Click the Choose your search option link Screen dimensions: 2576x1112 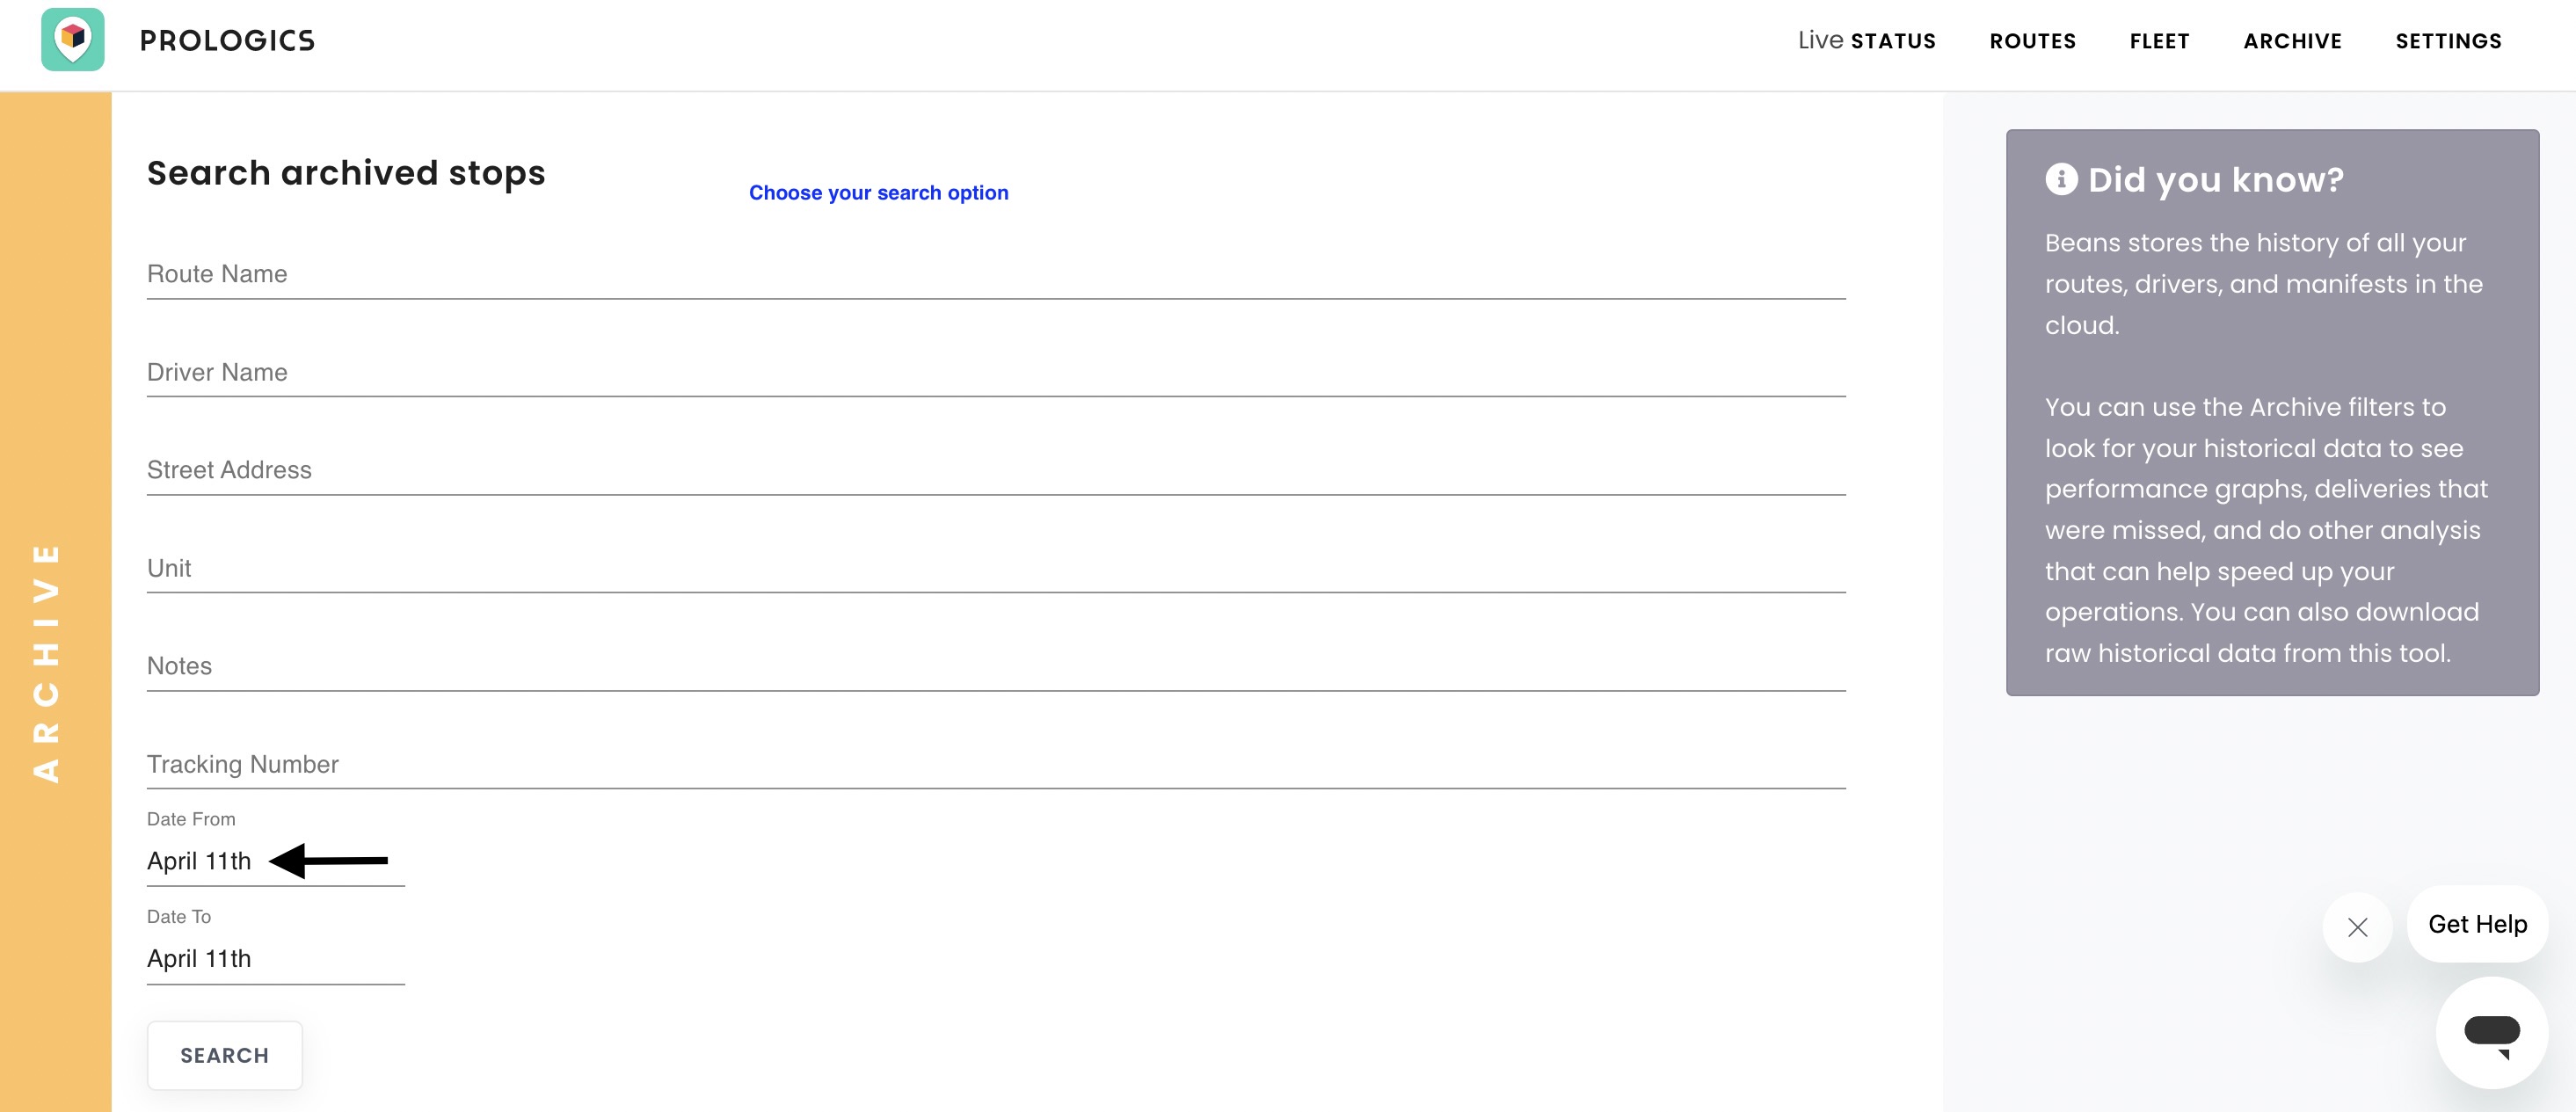coord(878,192)
